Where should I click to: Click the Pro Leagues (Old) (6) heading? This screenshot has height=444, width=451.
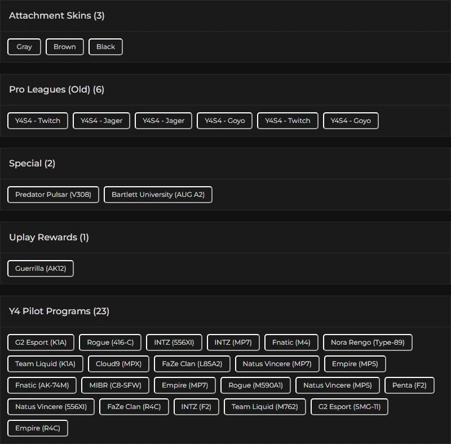pos(57,90)
